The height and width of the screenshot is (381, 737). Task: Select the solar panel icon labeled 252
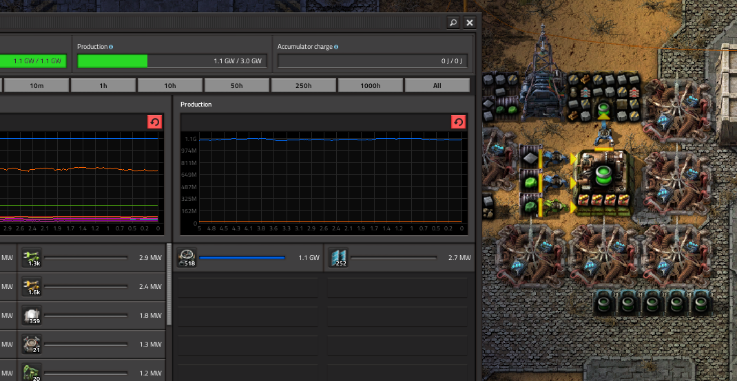coord(338,258)
